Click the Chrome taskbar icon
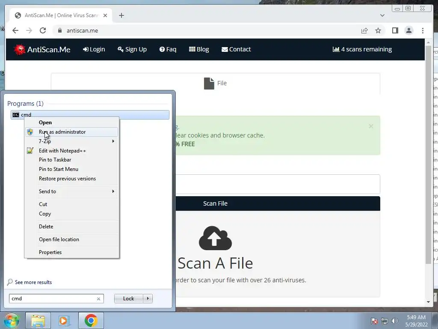Viewport: 438px width, 329px height. coord(91,320)
